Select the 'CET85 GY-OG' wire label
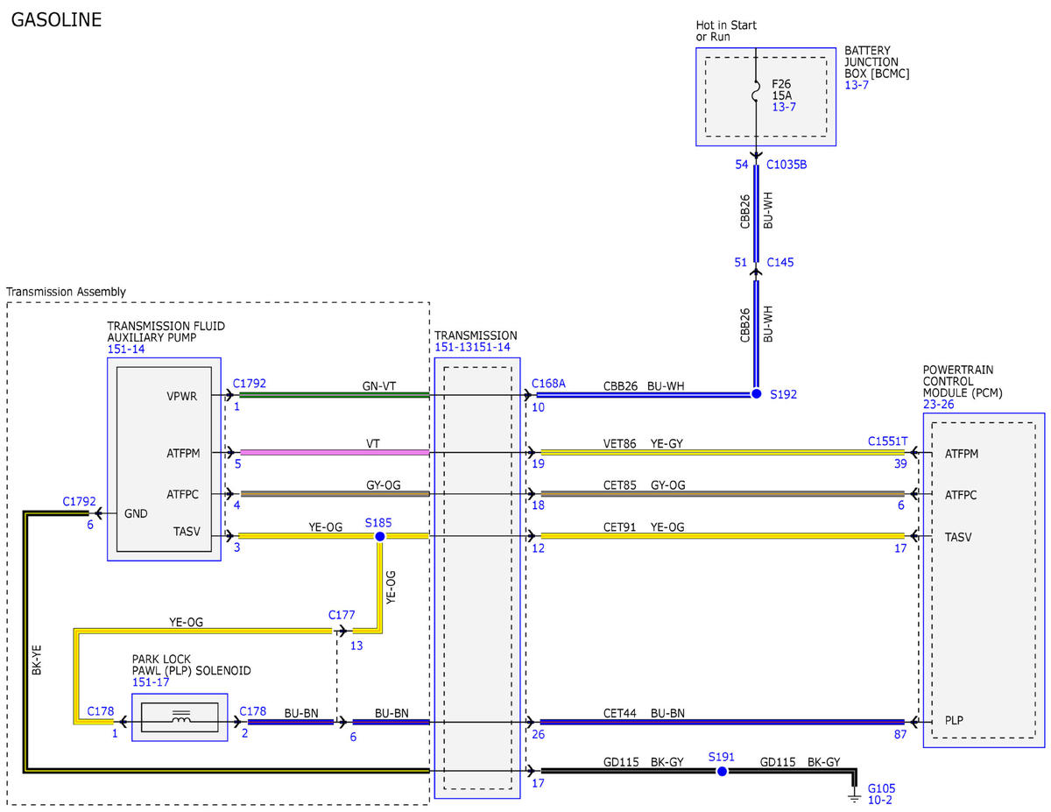This screenshot has width=1051, height=812. pos(644,485)
